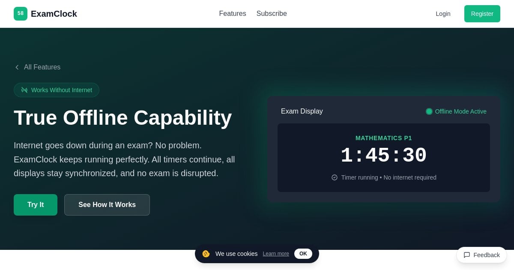The height and width of the screenshot is (270, 514).
Task: Click the True Offline Capability heading
Action: click(x=123, y=118)
